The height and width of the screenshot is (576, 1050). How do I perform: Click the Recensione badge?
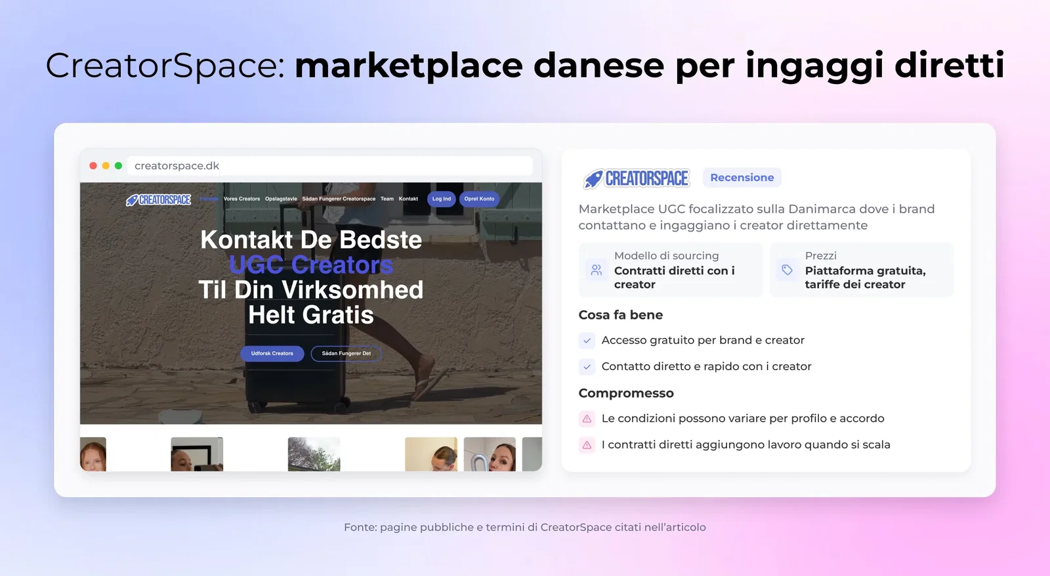tap(742, 178)
